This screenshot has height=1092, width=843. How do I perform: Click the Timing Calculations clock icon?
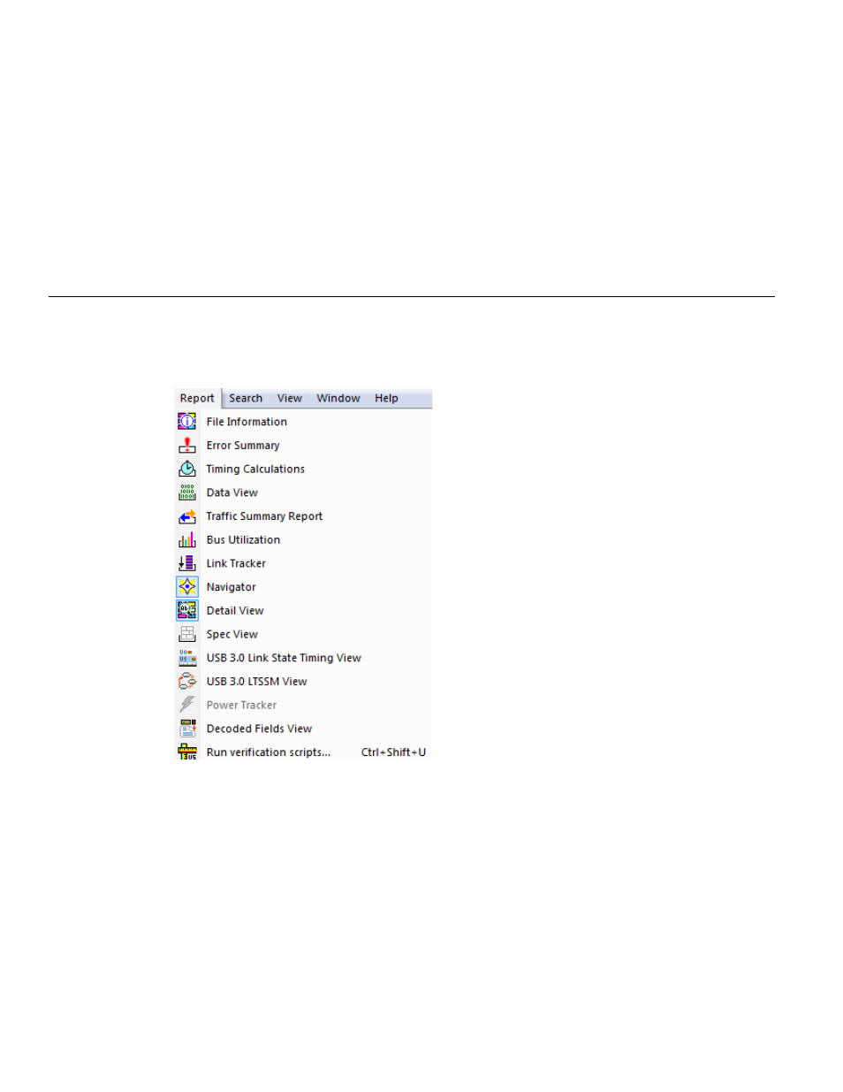tap(187, 470)
